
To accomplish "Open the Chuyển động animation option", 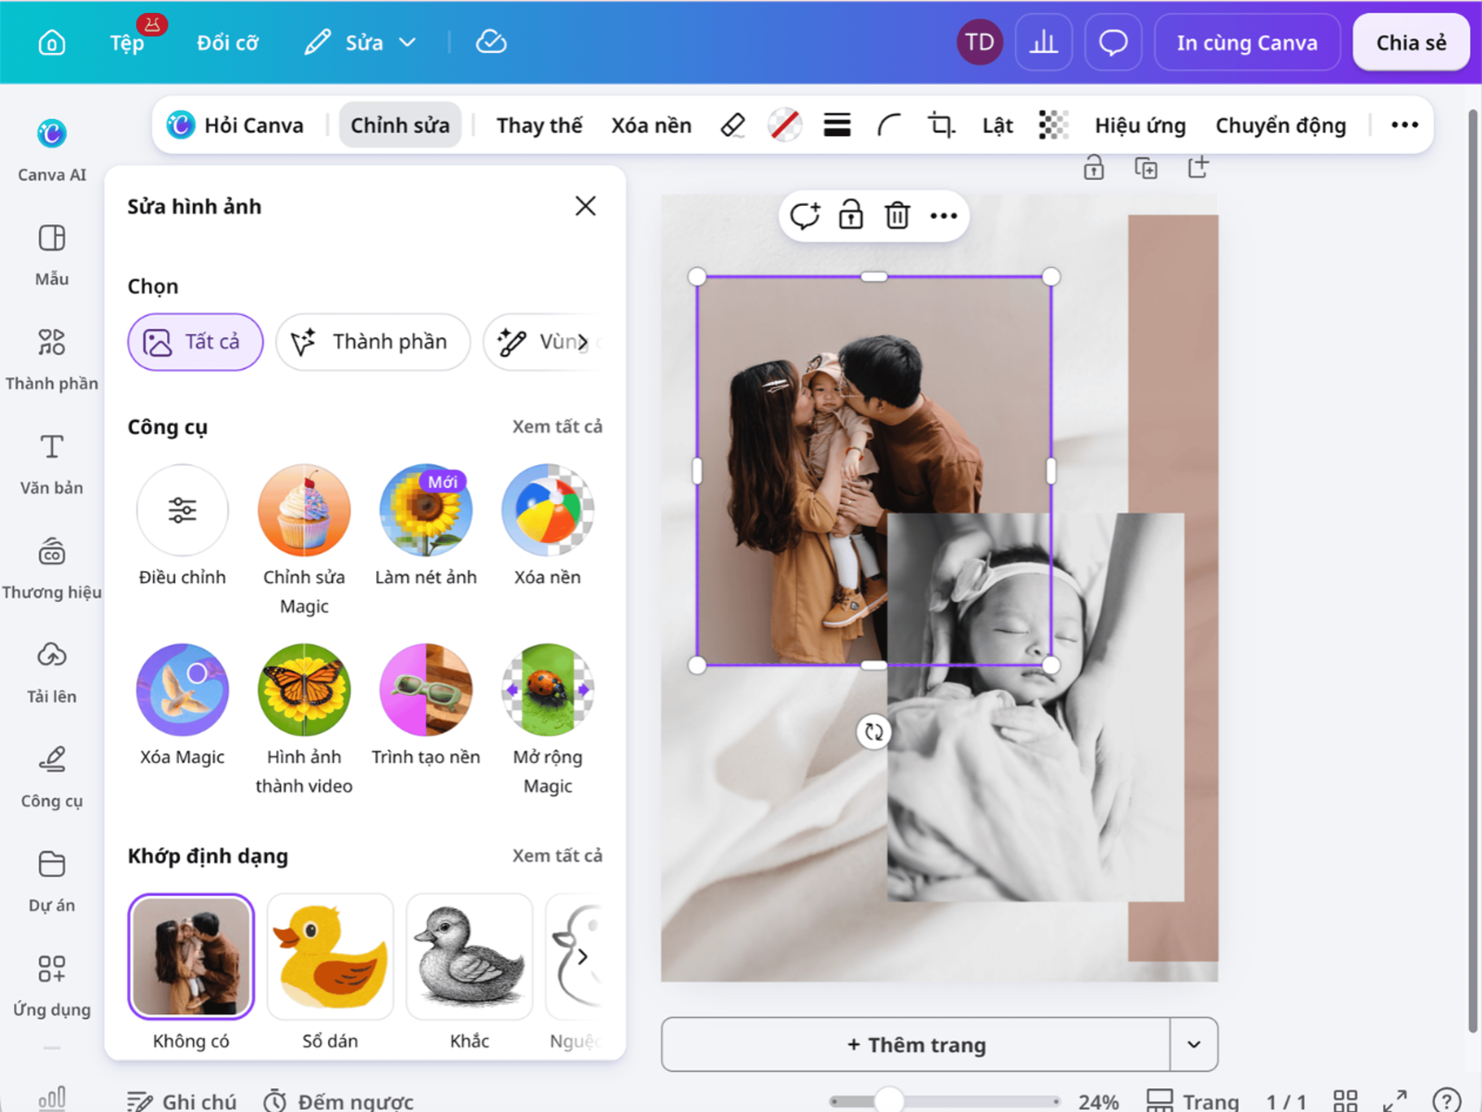I will tap(1280, 125).
